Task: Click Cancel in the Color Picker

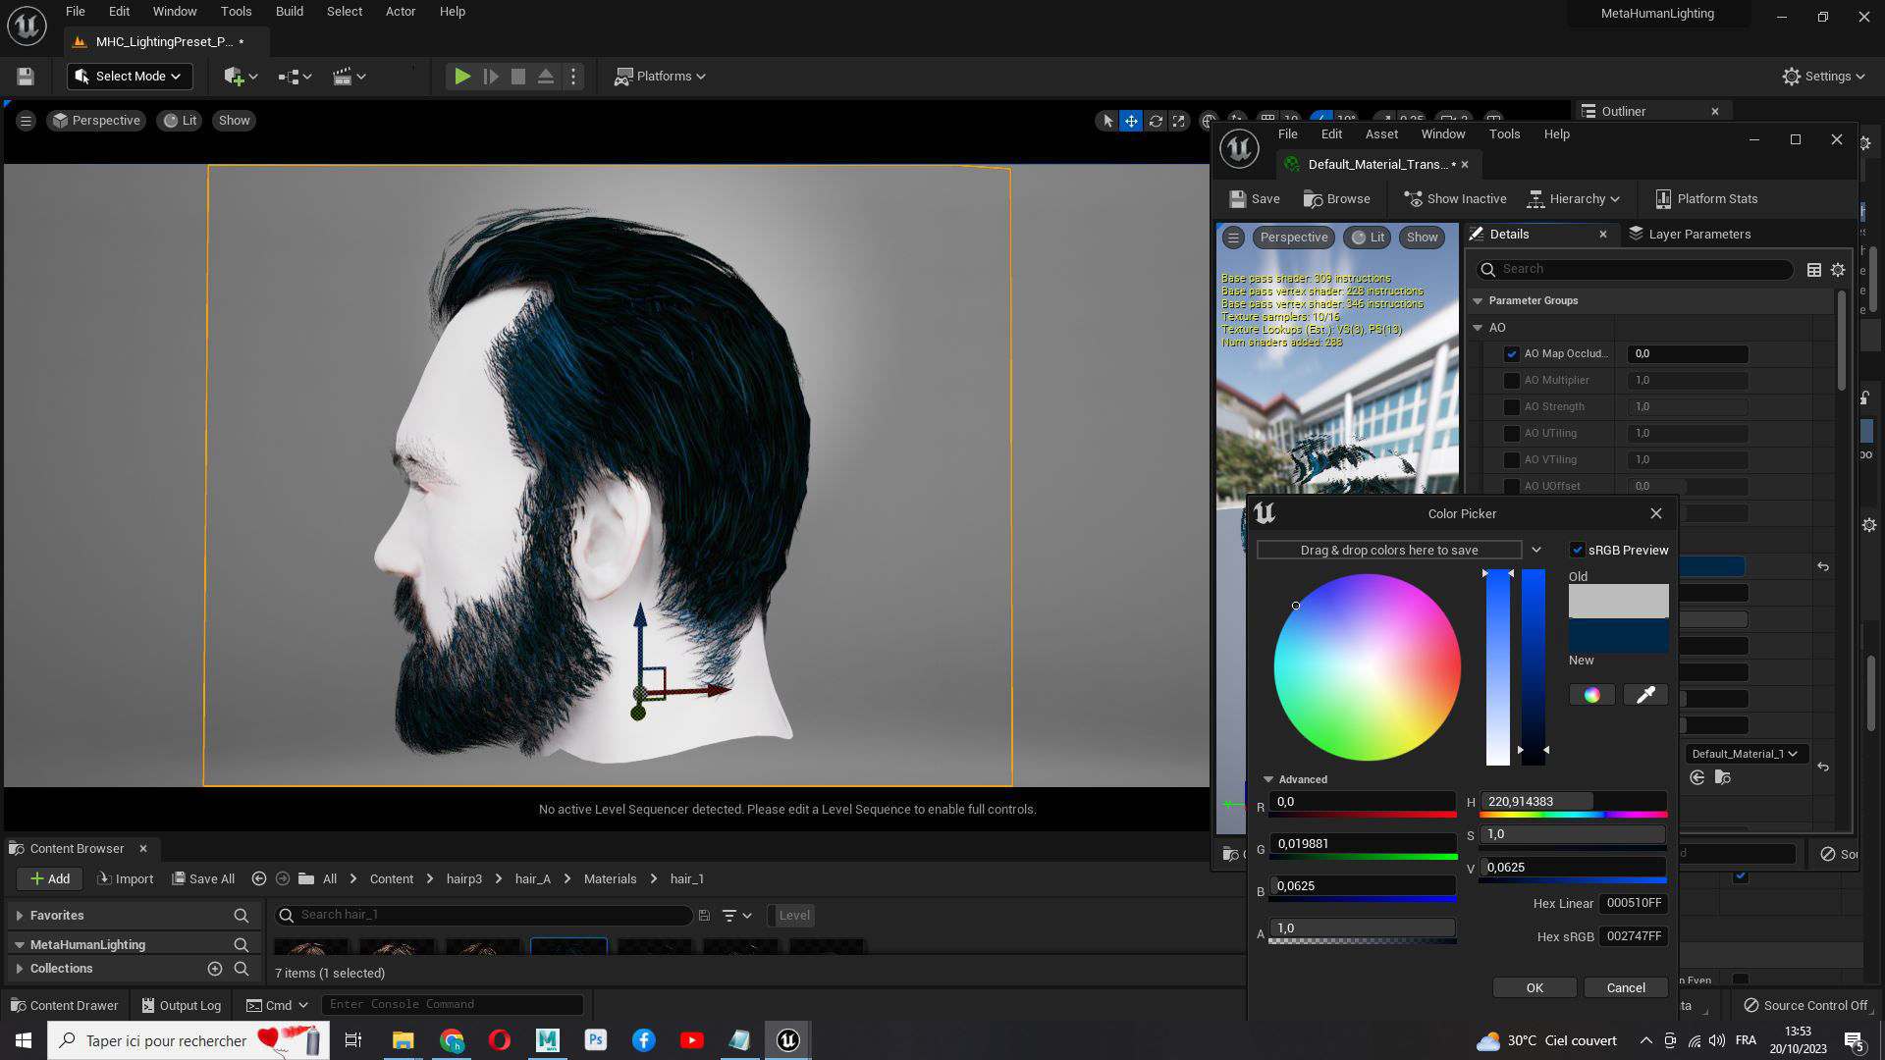Action: [1625, 988]
